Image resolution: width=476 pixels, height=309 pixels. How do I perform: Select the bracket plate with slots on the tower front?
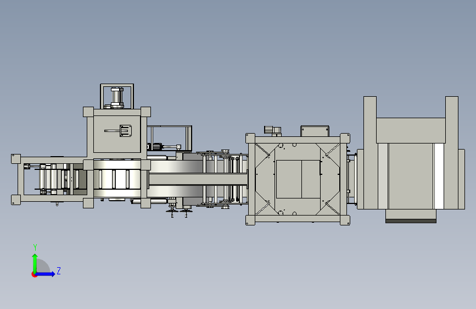tap(125, 131)
